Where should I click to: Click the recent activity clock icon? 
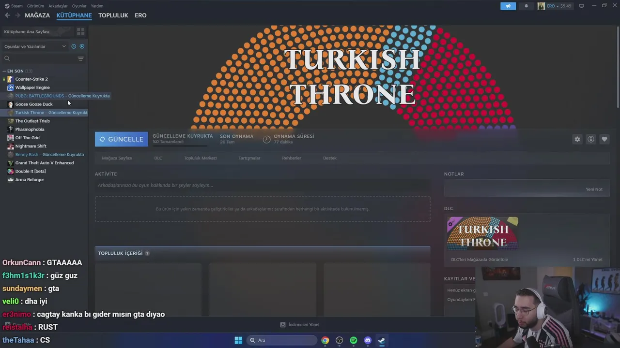[x=74, y=46]
